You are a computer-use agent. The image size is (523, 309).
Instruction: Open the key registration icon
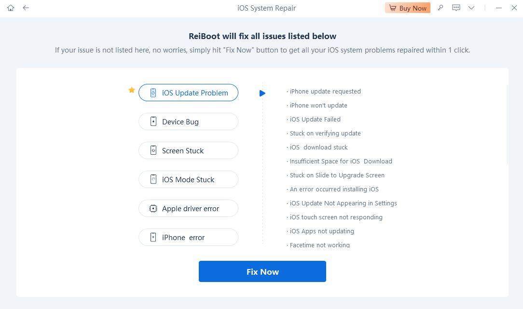click(x=440, y=8)
